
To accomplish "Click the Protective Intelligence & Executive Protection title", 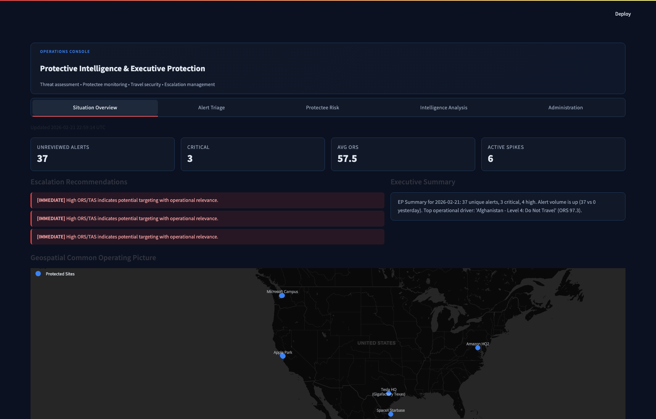I will [x=122, y=69].
